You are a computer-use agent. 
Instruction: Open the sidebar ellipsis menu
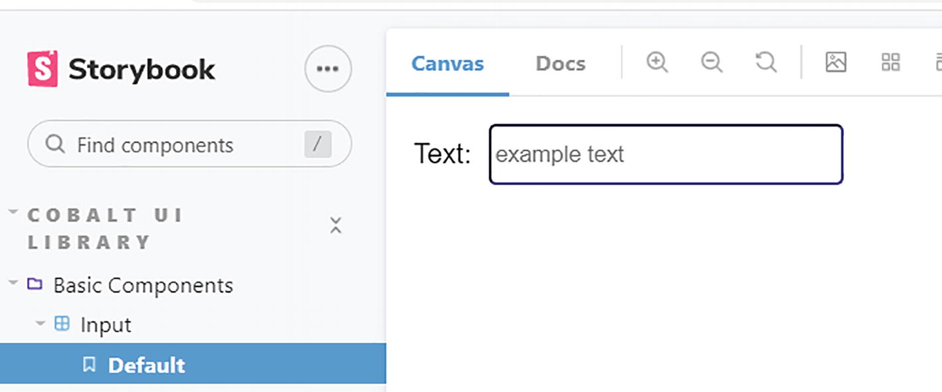(328, 68)
